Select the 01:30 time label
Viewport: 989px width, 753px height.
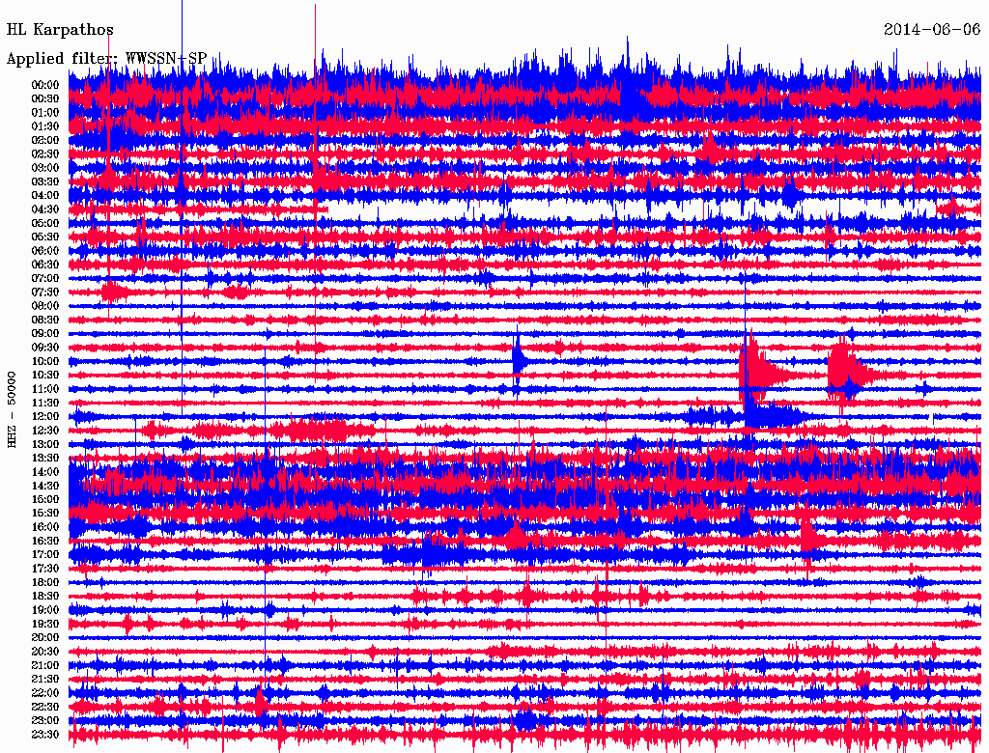(45, 126)
